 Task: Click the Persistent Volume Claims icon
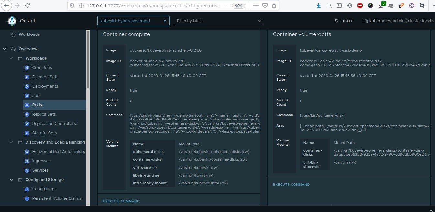27,198
